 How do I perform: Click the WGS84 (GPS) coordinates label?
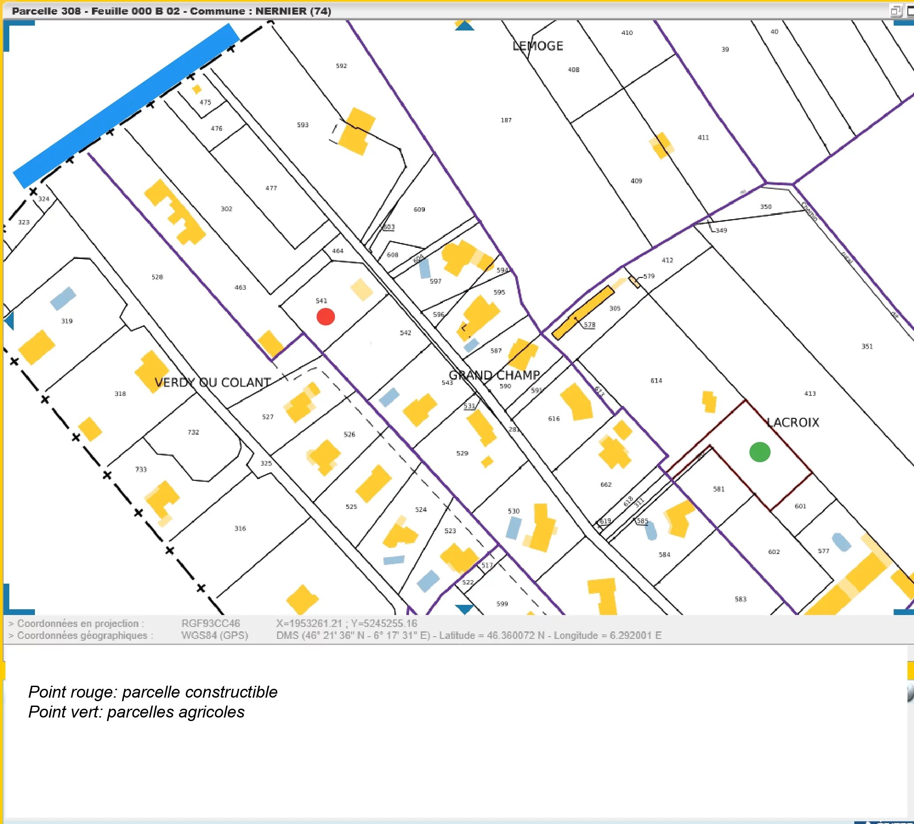click(214, 635)
